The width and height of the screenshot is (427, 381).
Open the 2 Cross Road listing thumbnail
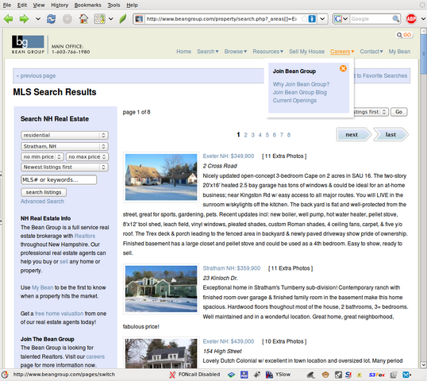(x=161, y=177)
